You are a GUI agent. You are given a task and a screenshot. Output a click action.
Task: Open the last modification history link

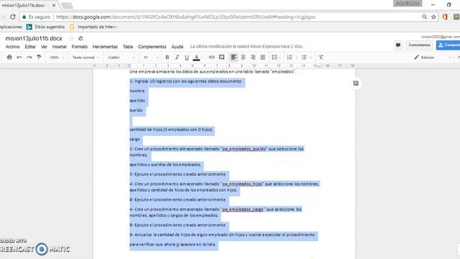[247, 46]
